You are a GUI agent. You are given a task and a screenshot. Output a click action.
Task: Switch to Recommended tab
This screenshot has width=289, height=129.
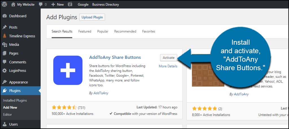click(x=125, y=31)
